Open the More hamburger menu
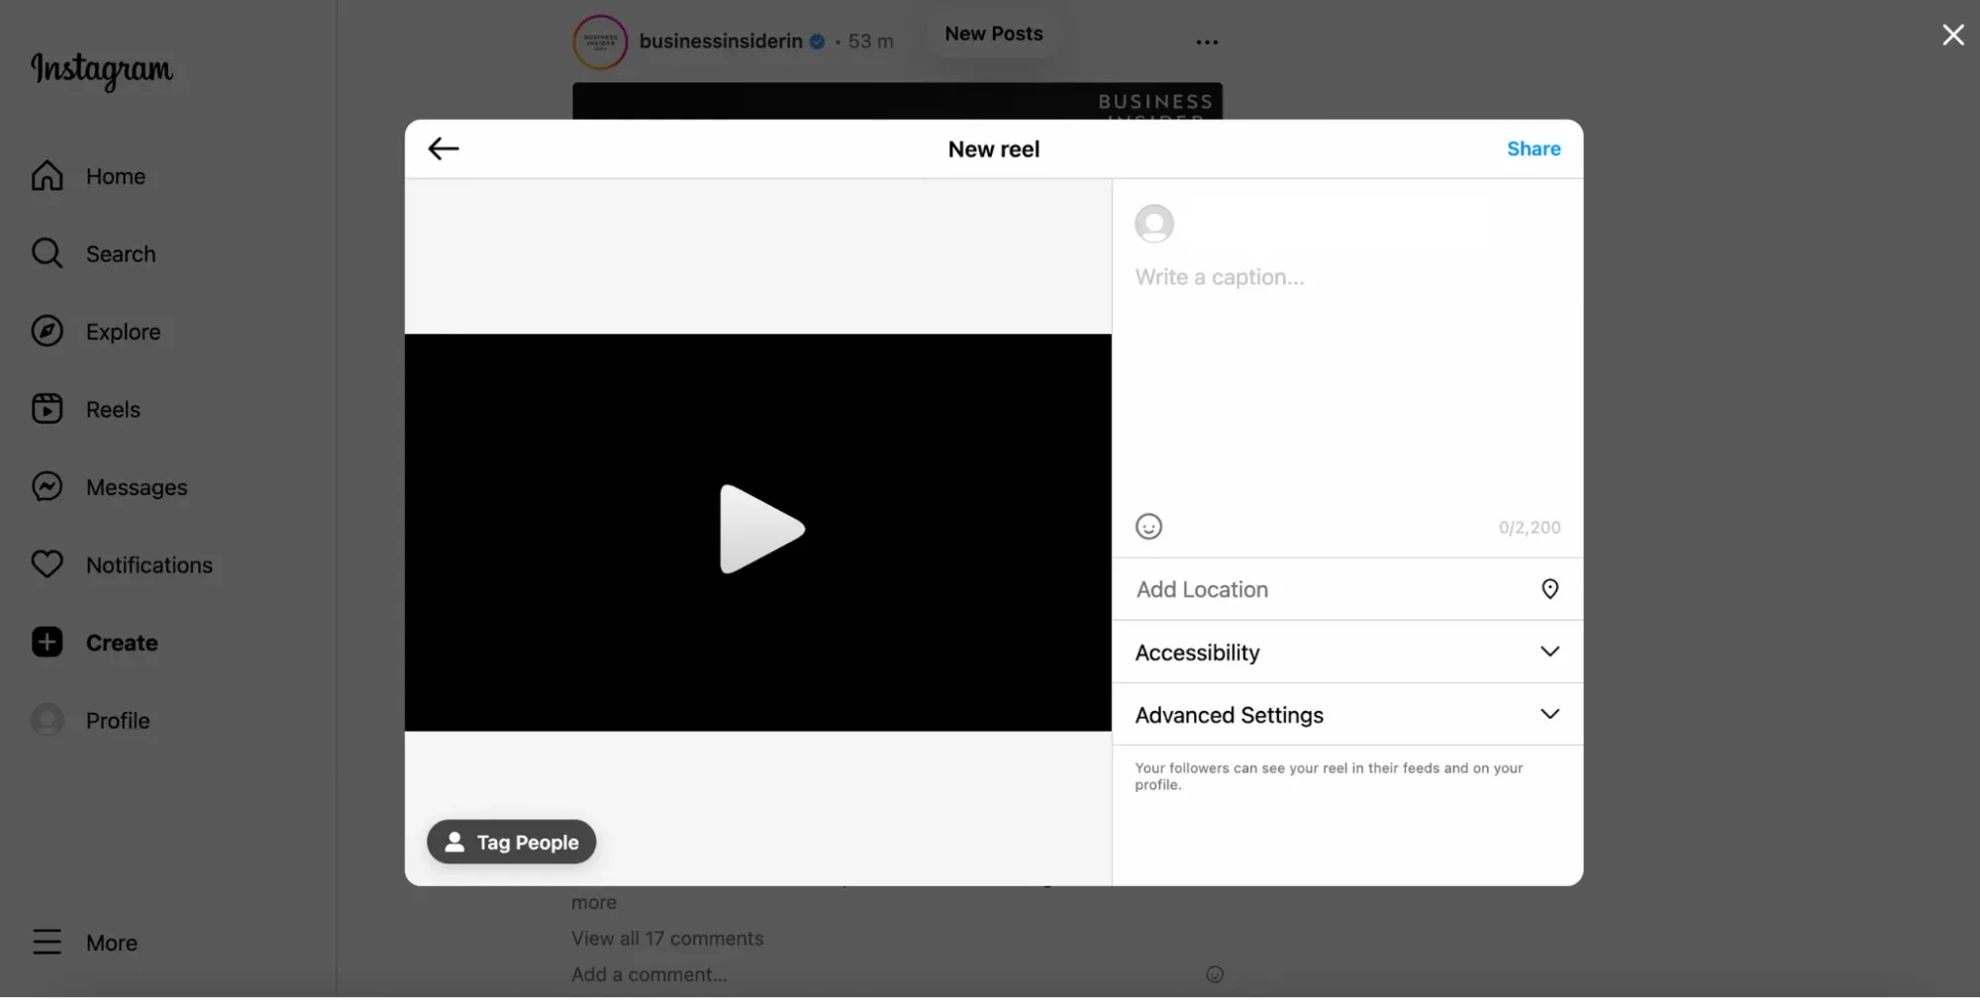The width and height of the screenshot is (1980, 1004). point(48,942)
